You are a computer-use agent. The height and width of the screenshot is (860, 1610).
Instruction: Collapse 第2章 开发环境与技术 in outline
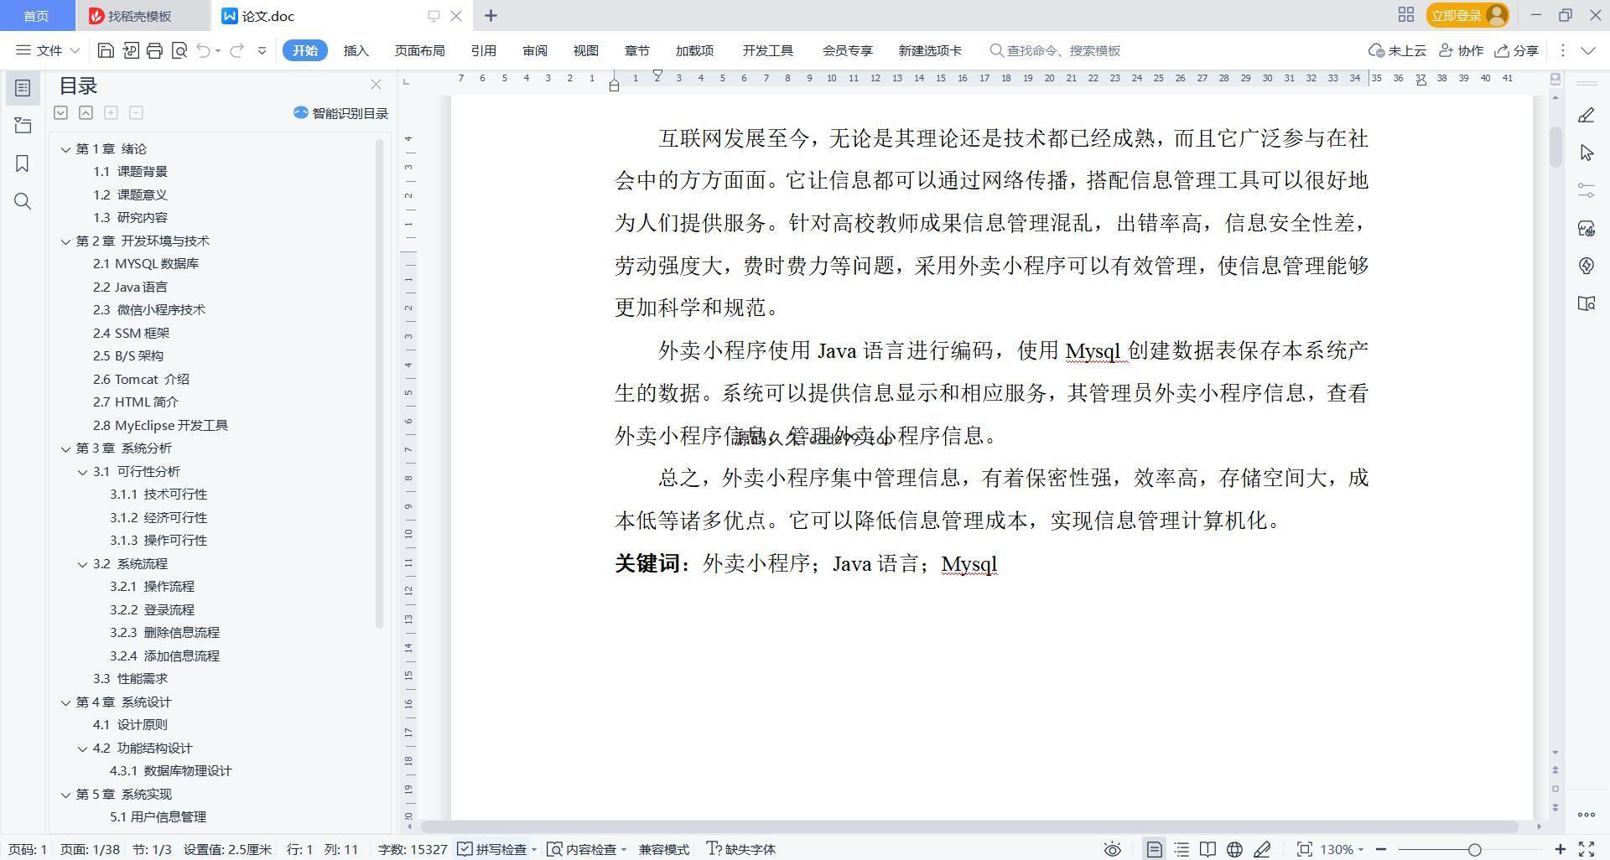pos(65,241)
